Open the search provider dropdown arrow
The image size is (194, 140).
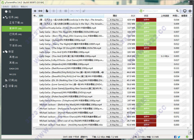pyautogui.click(x=144, y=11)
